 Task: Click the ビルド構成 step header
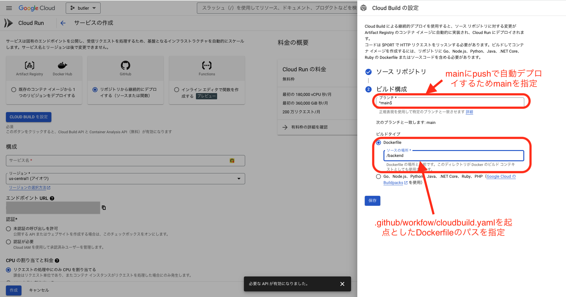pyautogui.click(x=392, y=89)
